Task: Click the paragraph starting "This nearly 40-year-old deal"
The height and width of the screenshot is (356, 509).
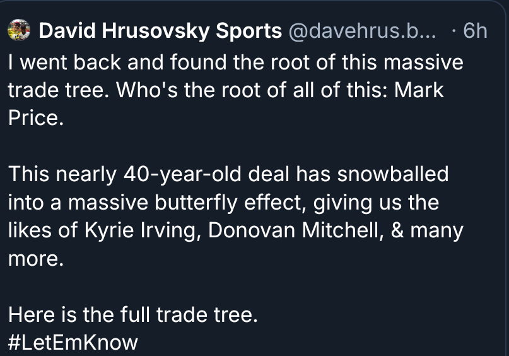Action: click(x=235, y=216)
